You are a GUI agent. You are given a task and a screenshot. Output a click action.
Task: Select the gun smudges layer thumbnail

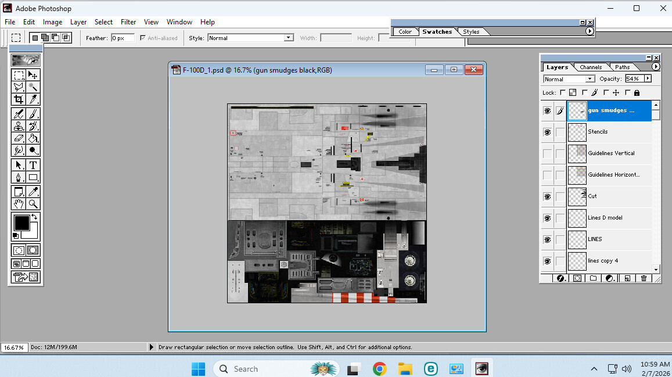(576, 110)
